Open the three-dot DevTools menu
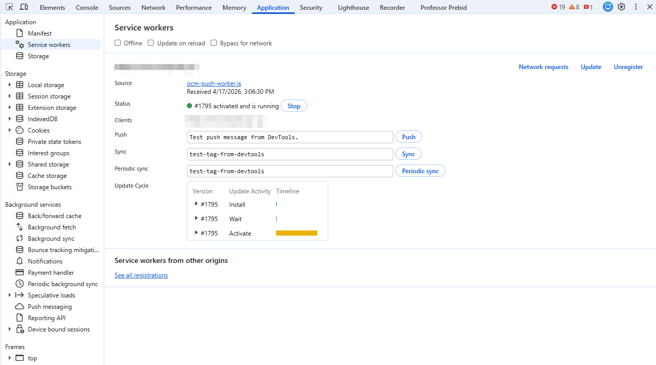The width and height of the screenshot is (656, 365). [x=636, y=7]
